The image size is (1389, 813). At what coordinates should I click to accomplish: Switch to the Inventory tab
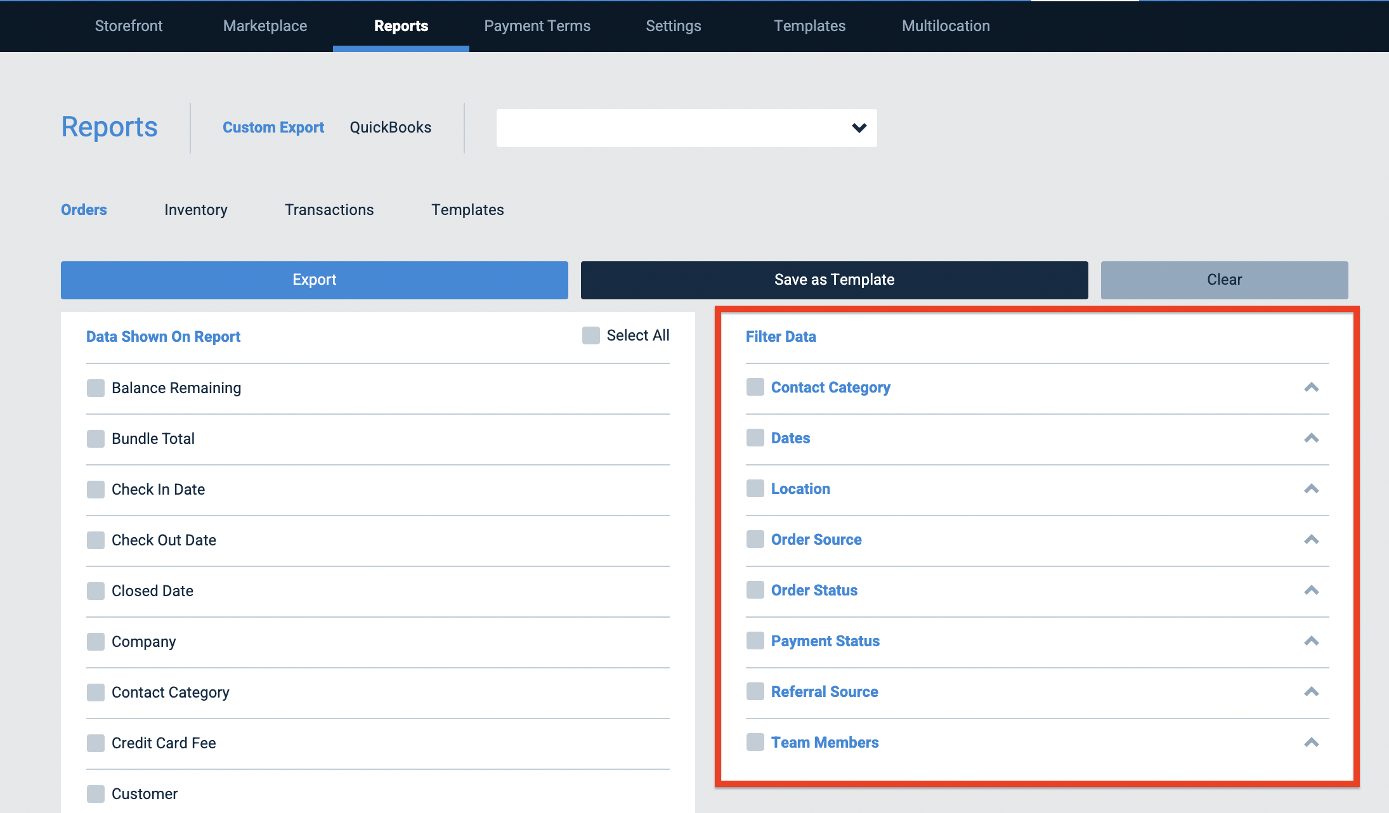click(x=195, y=210)
